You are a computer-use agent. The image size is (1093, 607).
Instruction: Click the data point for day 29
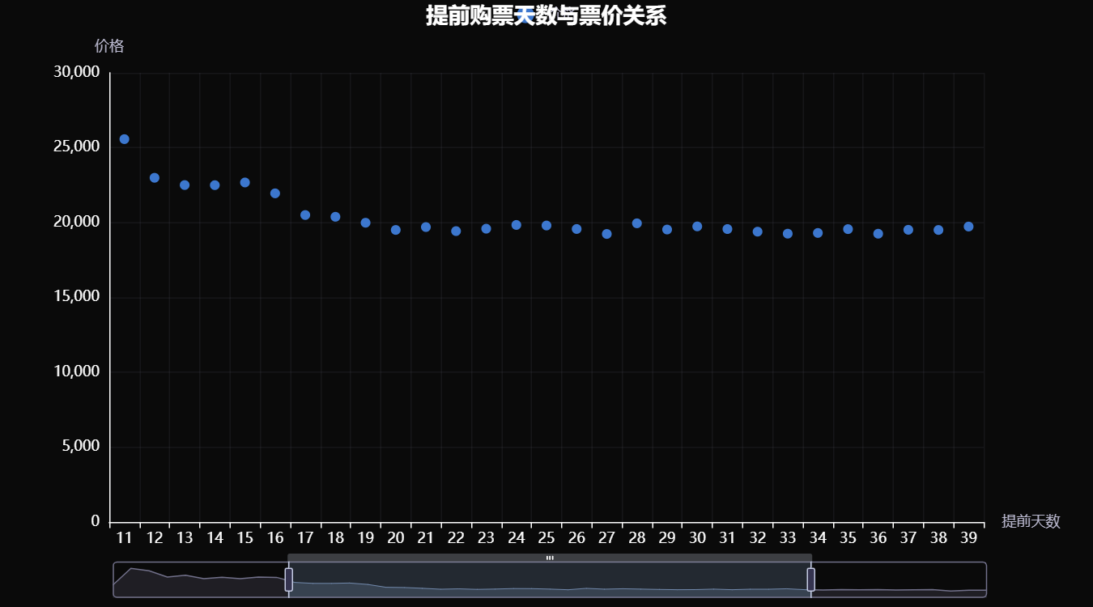[667, 230]
